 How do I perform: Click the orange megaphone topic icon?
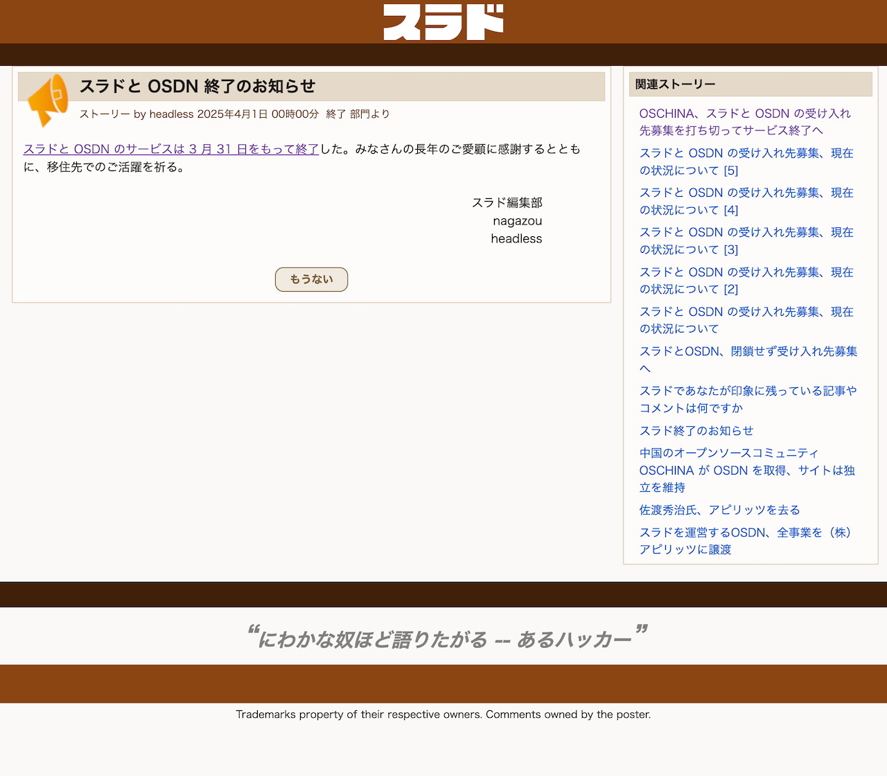[47, 100]
